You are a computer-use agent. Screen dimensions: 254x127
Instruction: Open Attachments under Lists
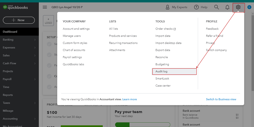click(x=117, y=50)
